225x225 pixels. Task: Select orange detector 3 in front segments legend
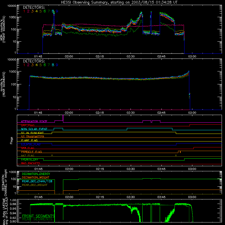pos(32,11)
